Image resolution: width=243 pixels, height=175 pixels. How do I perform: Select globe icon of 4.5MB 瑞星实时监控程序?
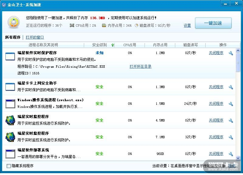[10, 120]
